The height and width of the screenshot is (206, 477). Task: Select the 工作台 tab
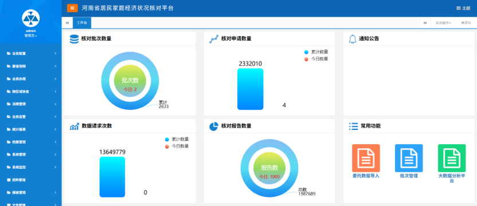[82, 23]
